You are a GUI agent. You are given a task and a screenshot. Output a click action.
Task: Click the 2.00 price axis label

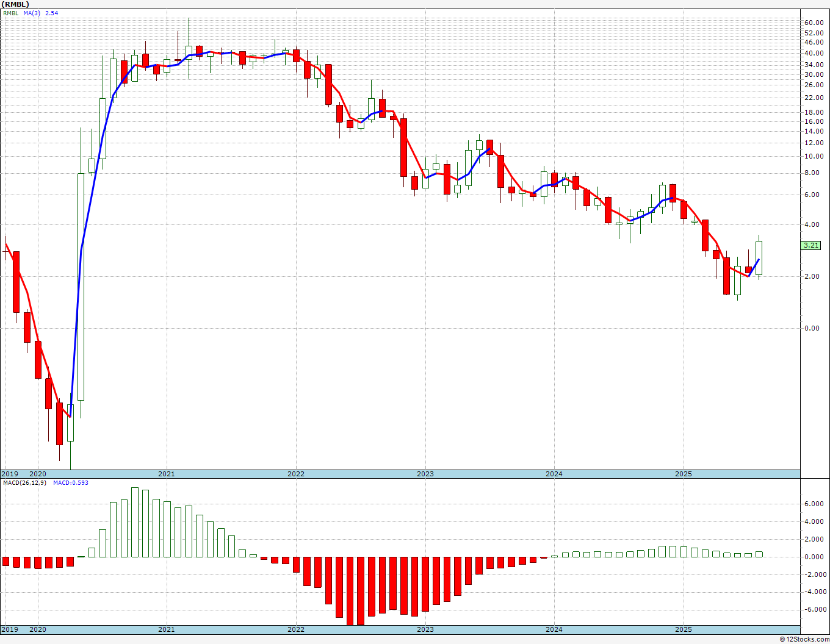pyautogui.click(x=813, y=276)
